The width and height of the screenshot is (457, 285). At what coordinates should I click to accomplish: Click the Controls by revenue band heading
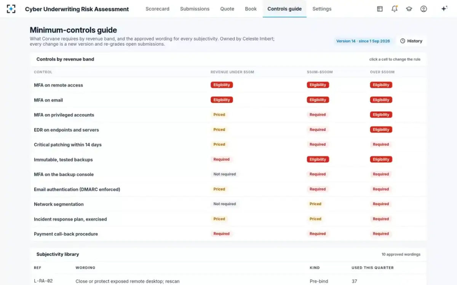(x=65, y=59)
